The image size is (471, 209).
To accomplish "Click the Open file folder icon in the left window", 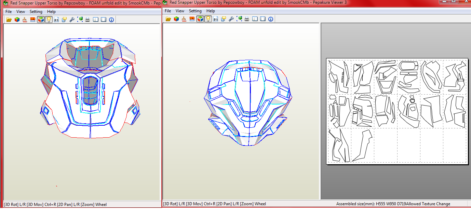I will pyautogui.click(x=9, y=19).
